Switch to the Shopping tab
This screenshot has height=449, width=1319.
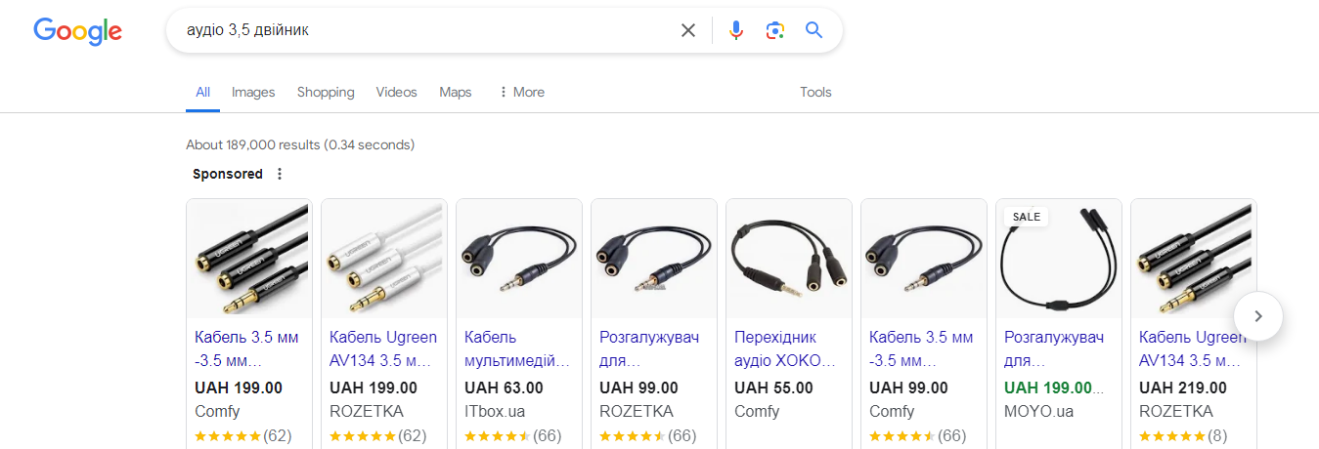[x=326, y=92]
